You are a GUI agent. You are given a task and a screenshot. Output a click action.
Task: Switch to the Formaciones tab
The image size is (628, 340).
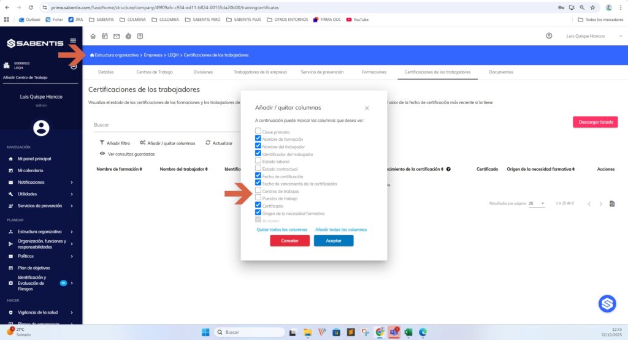coord(373,72)
